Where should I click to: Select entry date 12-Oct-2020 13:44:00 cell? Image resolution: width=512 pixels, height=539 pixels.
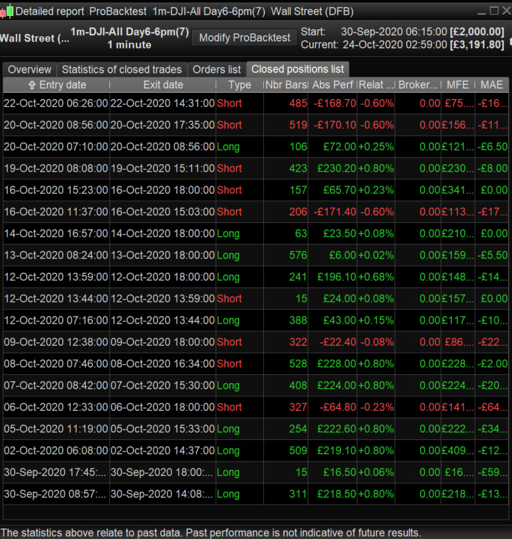tap(56, 299)
